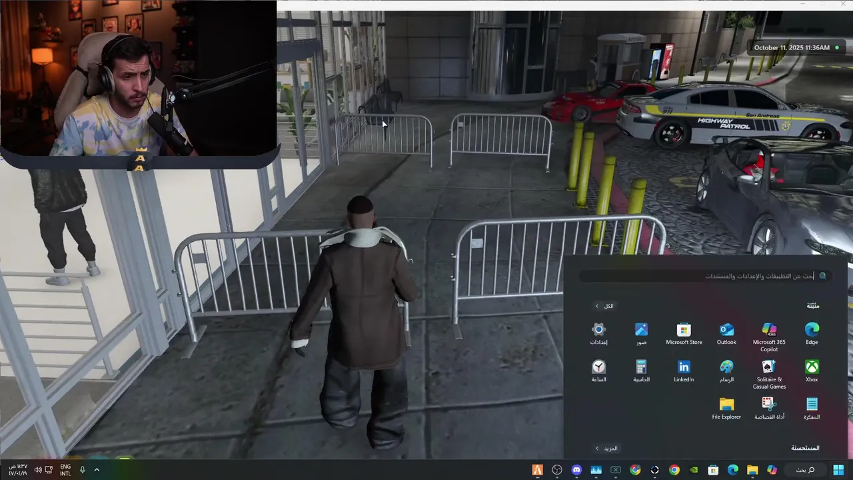Show hidden tray icons chevron
The height and width of the screenshot is (480, 853).
(97, 470)
